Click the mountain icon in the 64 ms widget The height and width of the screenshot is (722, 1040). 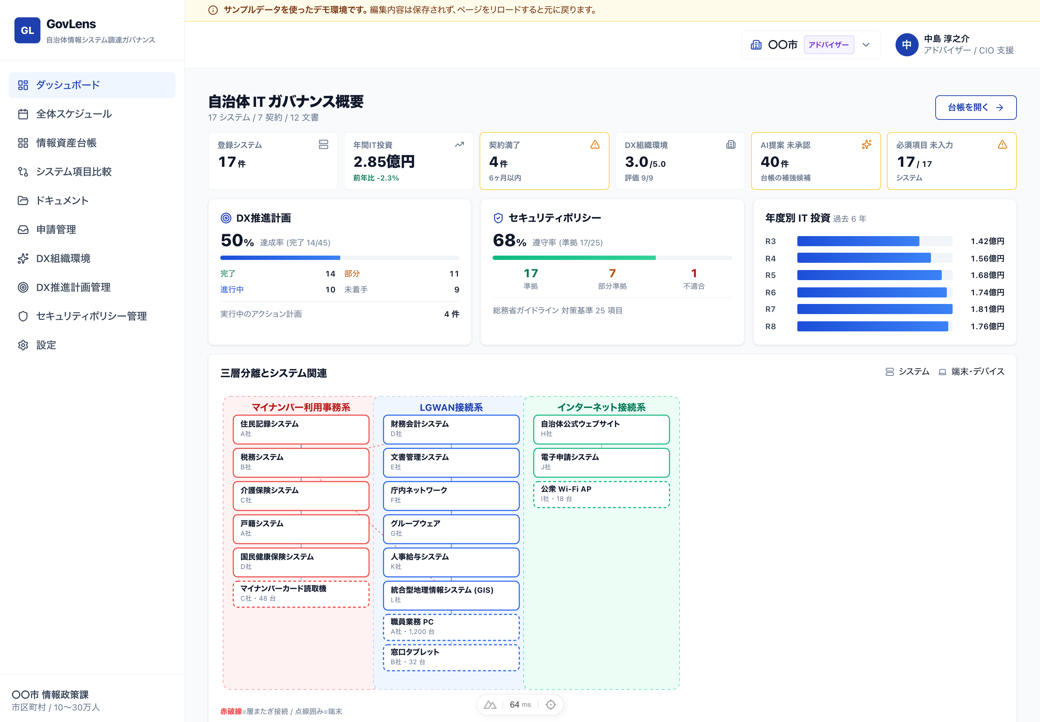pos(490,705)
